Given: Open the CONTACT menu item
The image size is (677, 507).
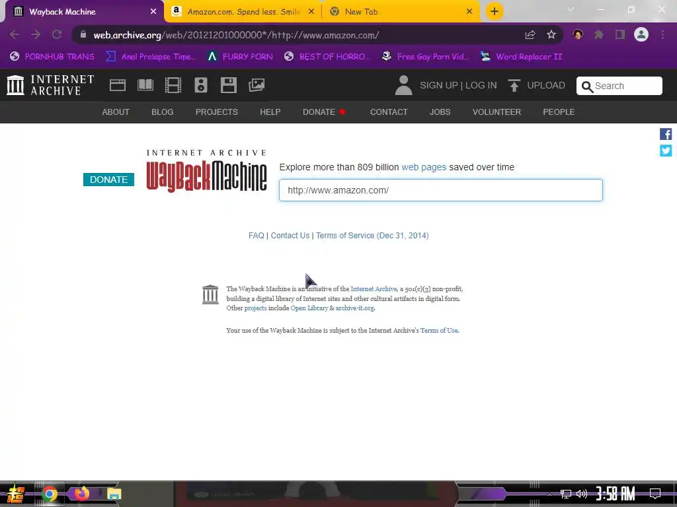Looking at the screenshot, I should [x=389, y=112].
